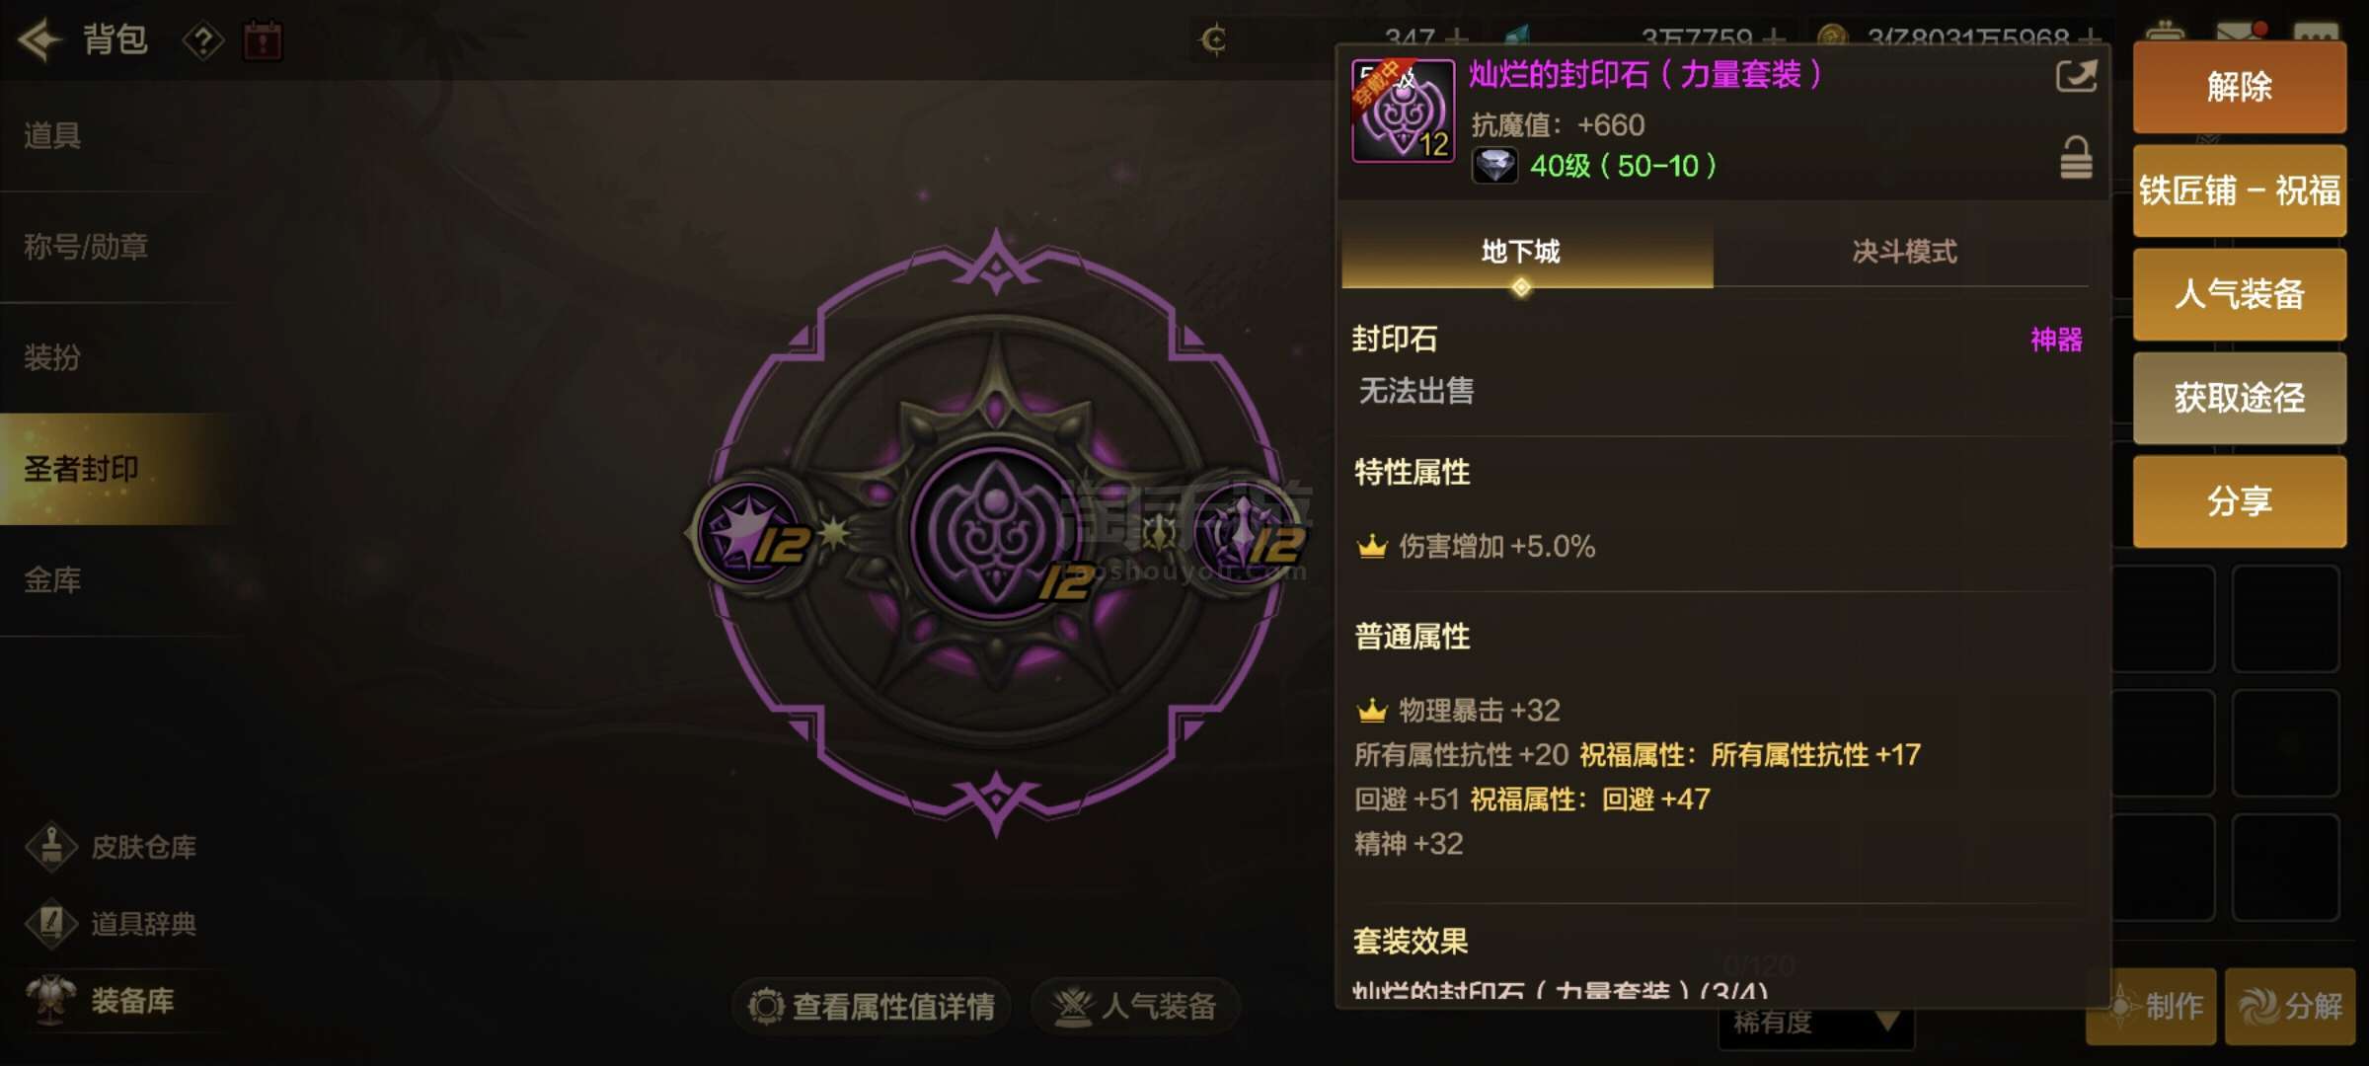Screen dimensions: 2369x1066
Task: Click 查看属性值详情 button
Action: [872, 1006]
